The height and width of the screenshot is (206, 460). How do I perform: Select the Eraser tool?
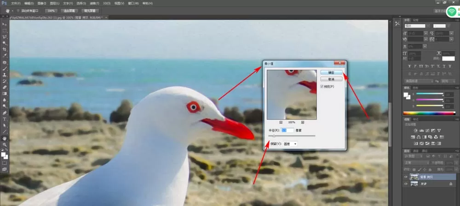coord(5,88)
